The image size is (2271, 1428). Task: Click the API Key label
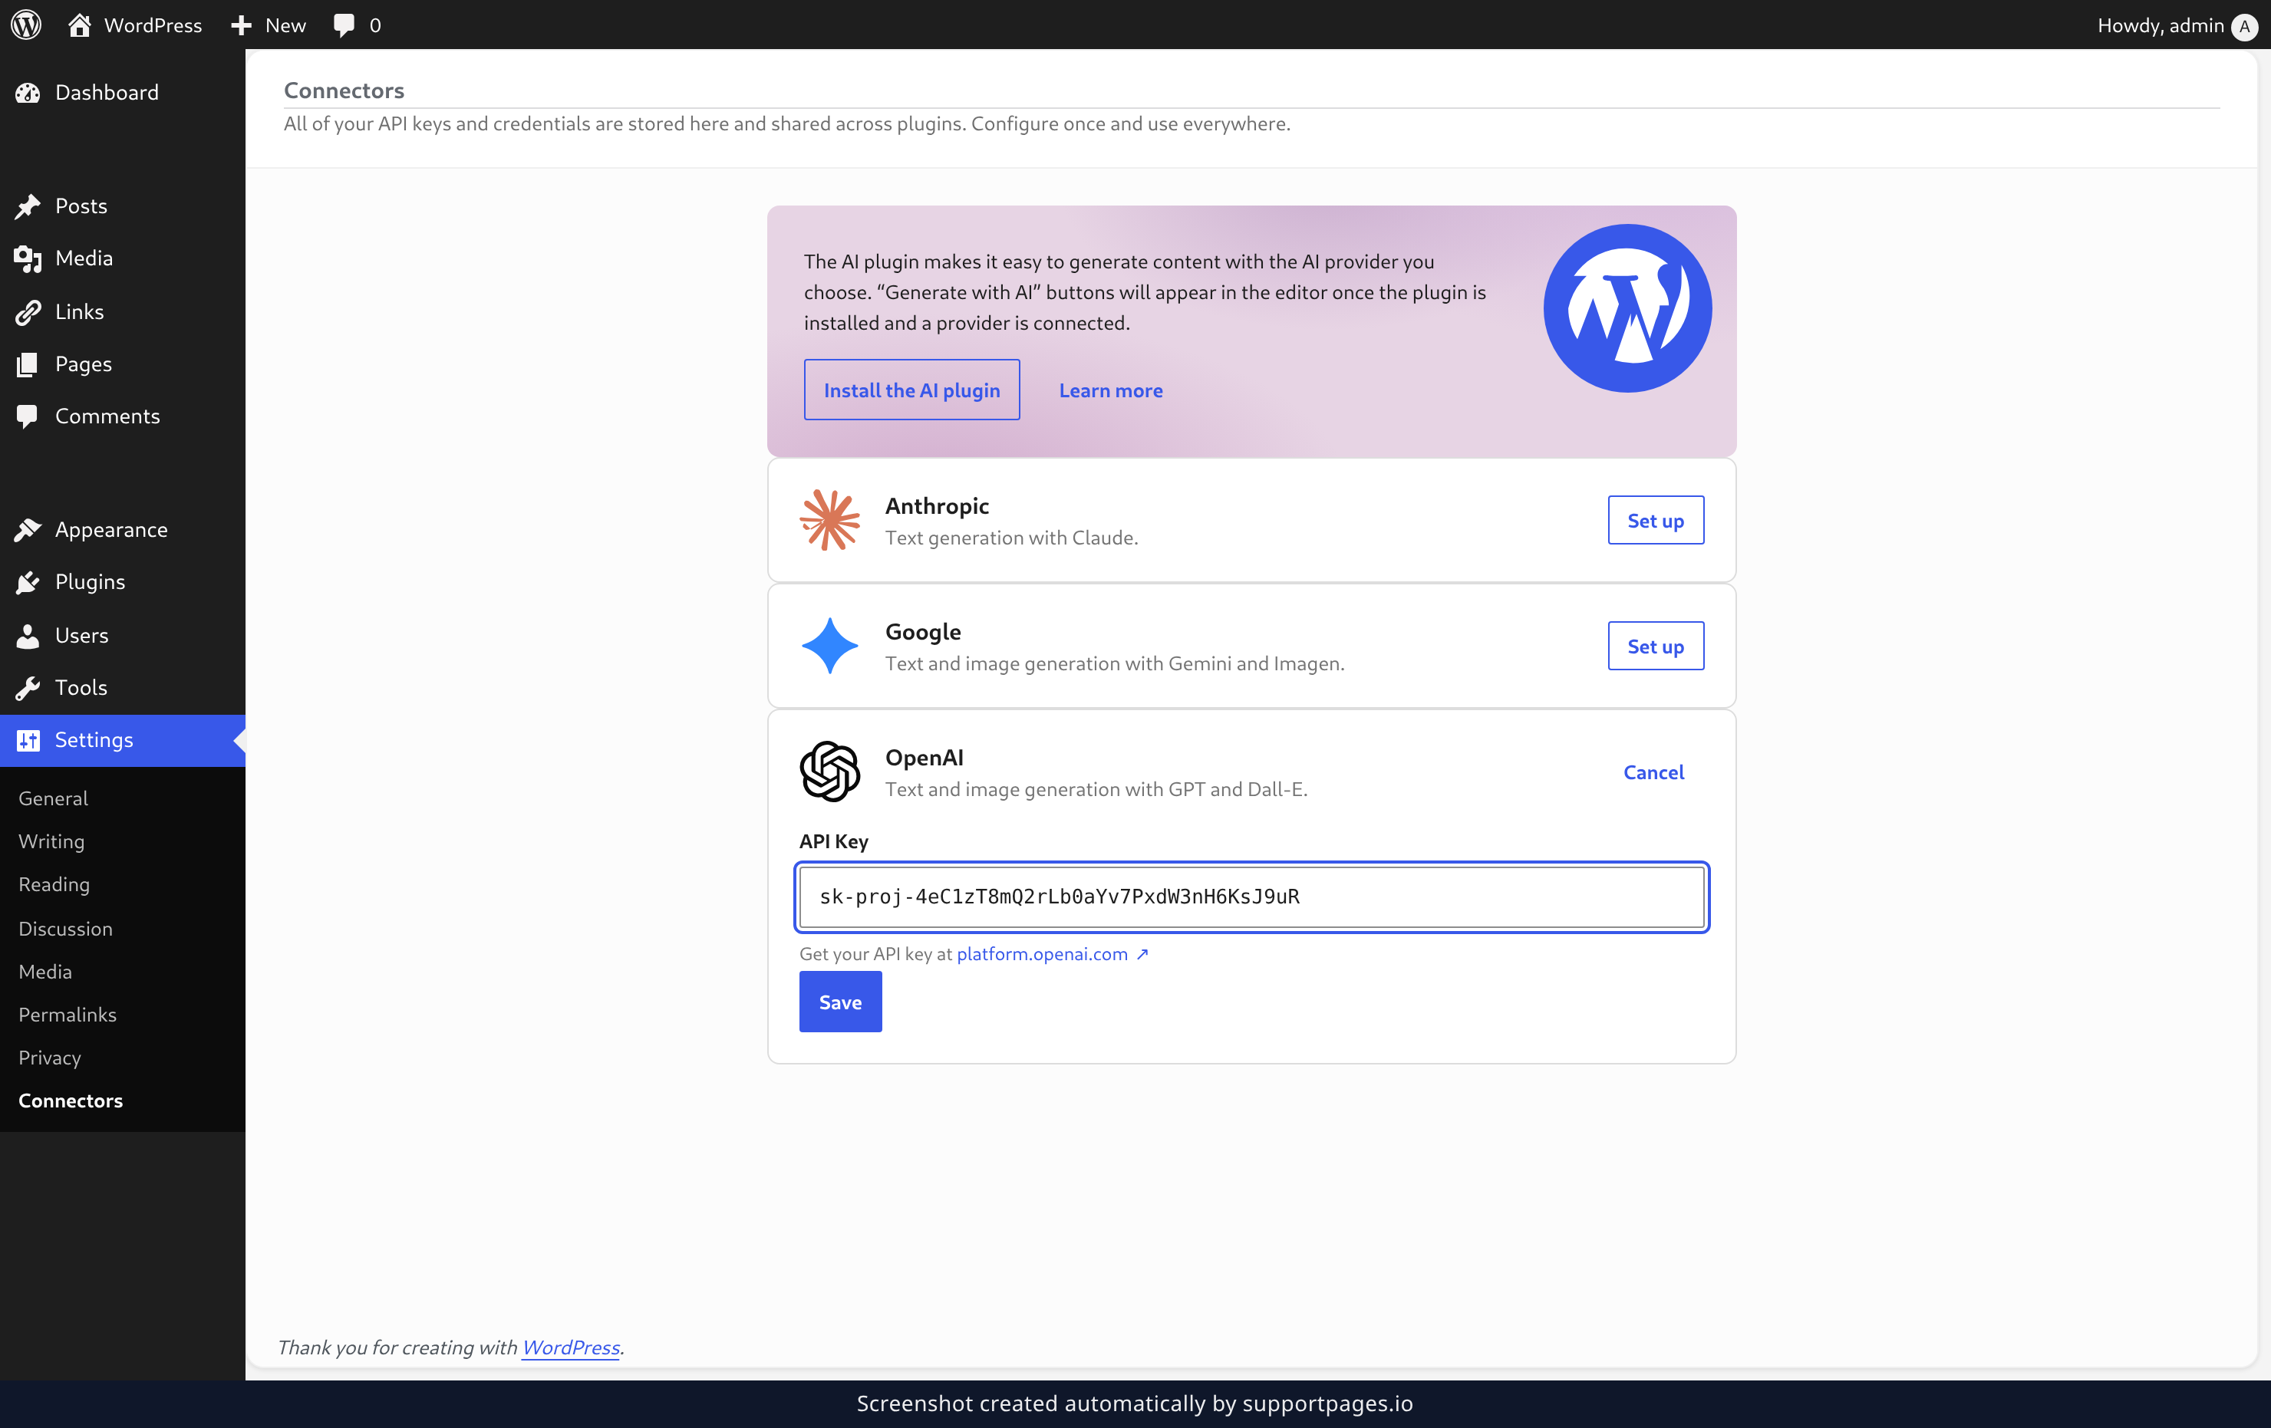click(x=834, y=841)
